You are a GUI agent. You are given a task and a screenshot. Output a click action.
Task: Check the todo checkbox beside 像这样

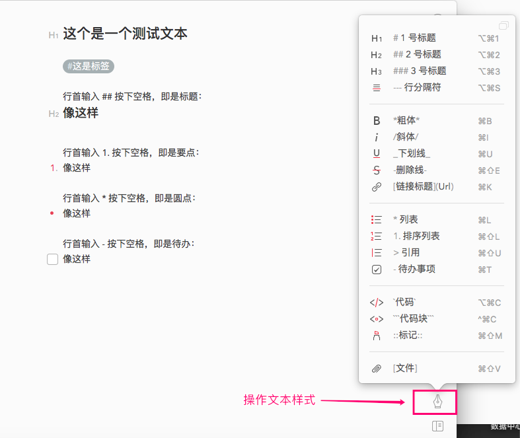tap(52, 259)
